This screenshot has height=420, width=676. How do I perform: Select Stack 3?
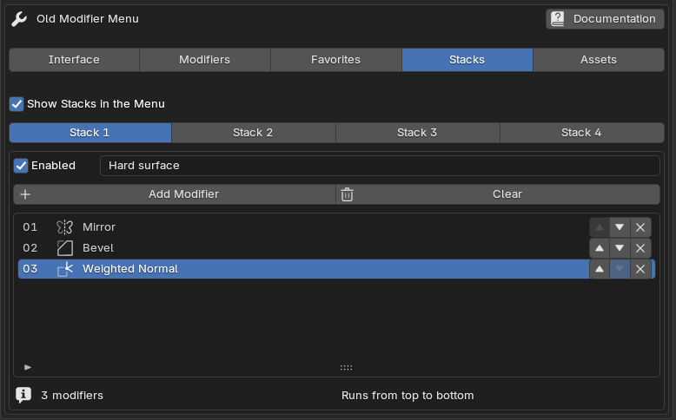coord(417,133)
